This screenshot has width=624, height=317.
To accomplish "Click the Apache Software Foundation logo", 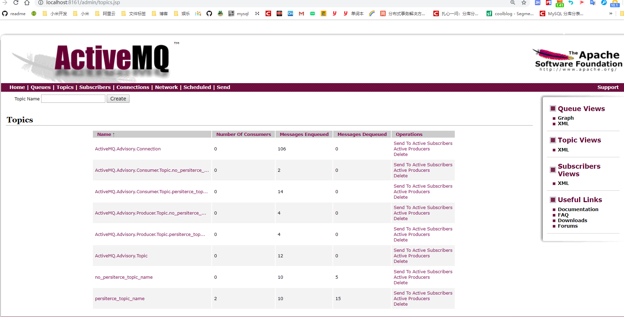I will coord(577,60).
